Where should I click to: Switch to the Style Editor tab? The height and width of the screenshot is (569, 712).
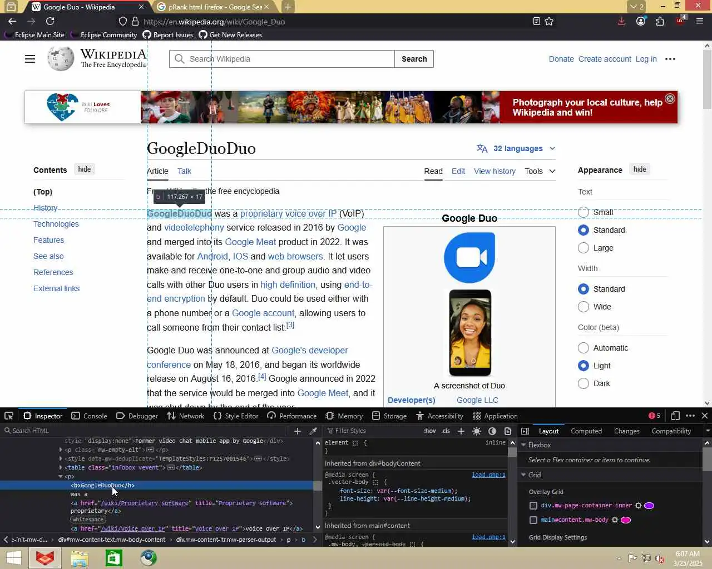(x=236, y=416)
